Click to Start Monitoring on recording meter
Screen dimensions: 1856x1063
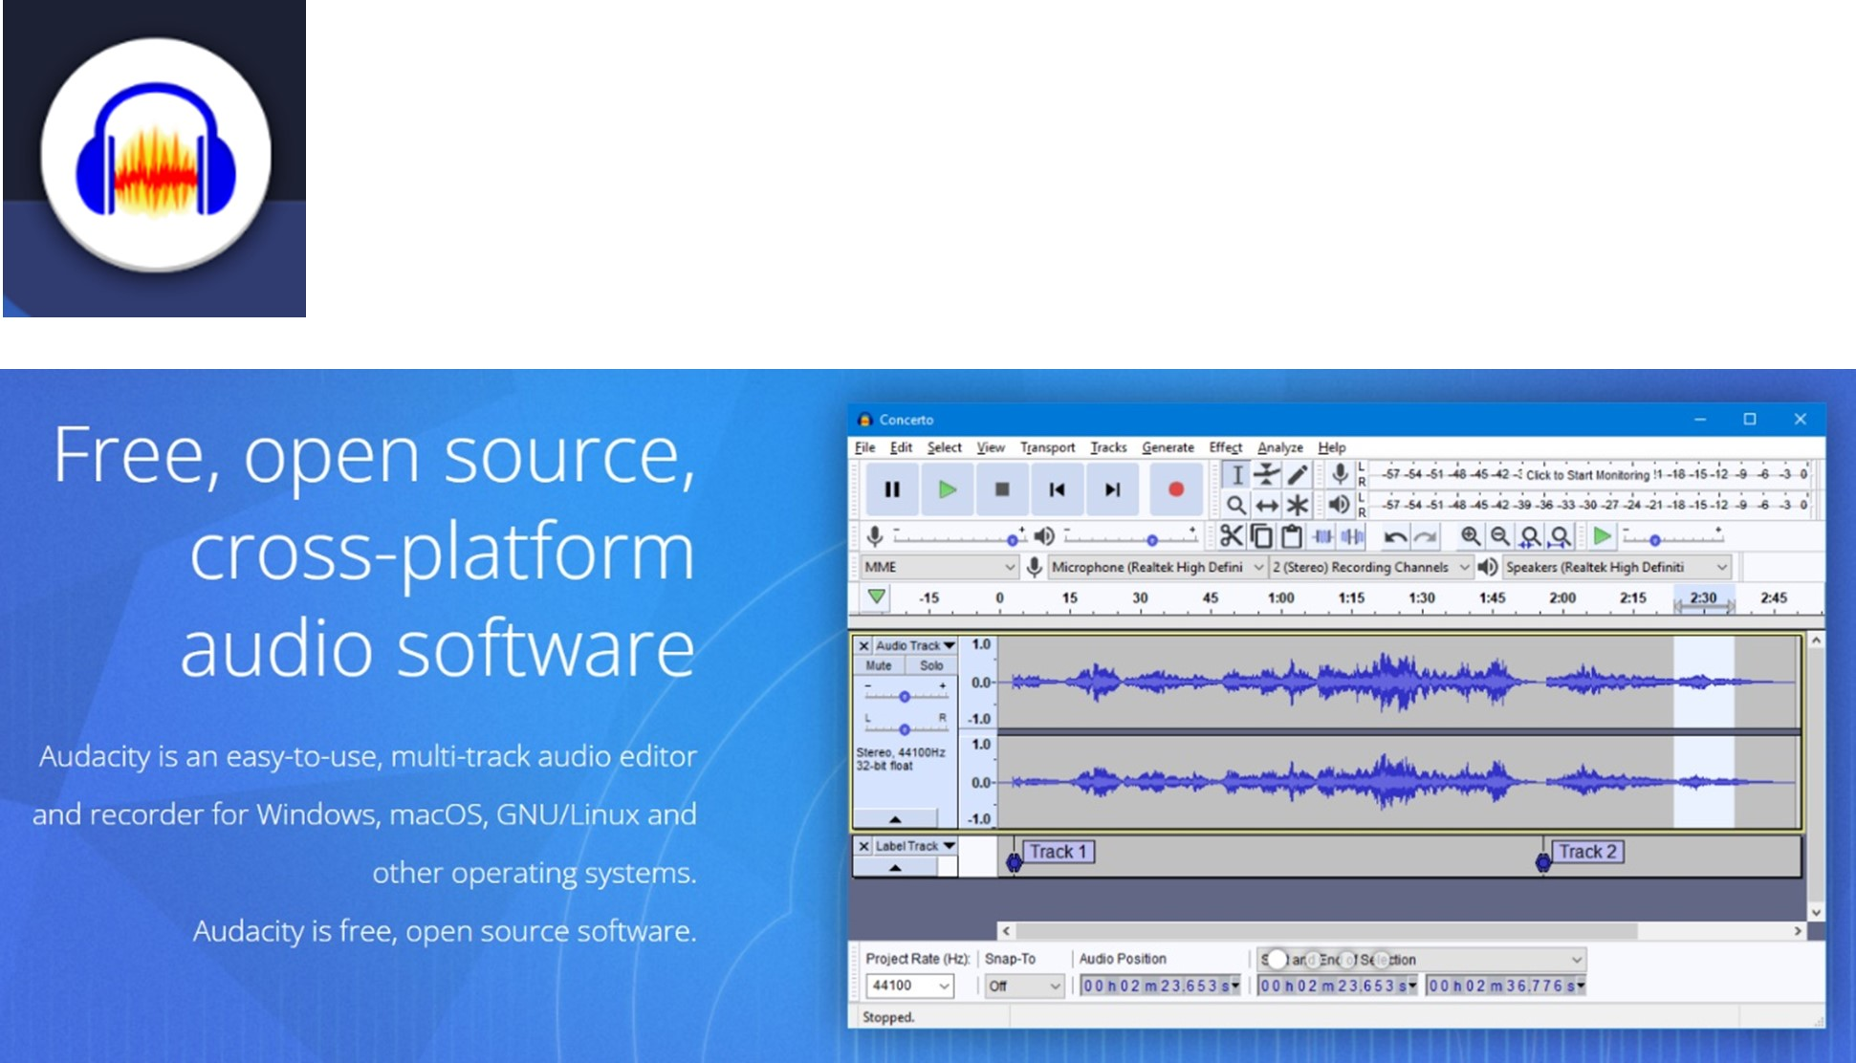(1587, 474)
